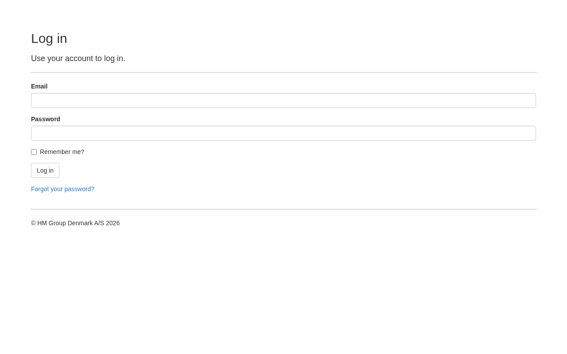The width and height of the screenshot is (567, 354).
Task: Tick the box beside 'Remember me?'
Action: (34, 152)
